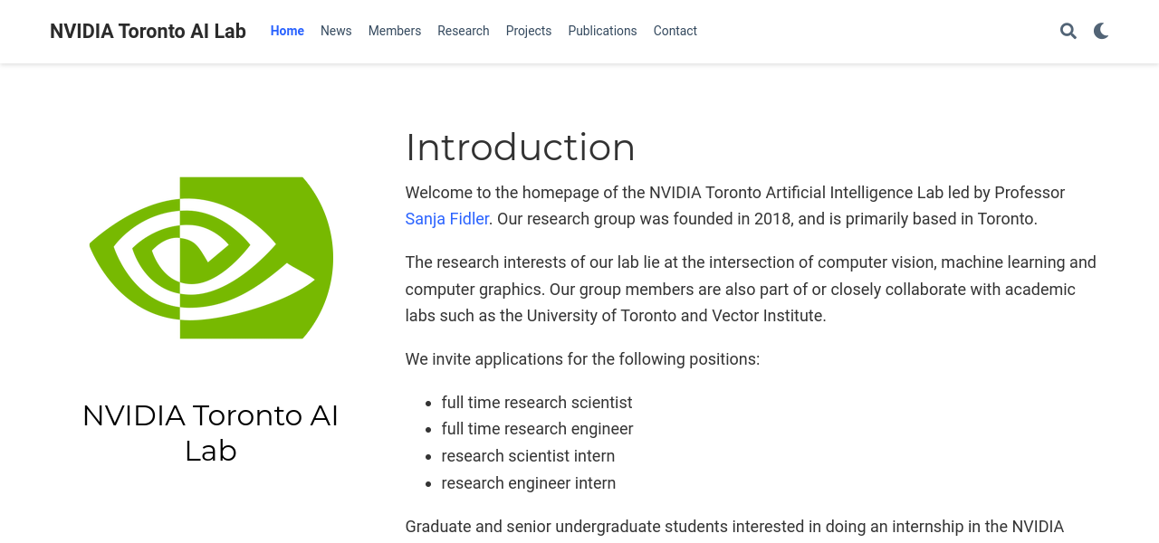View the Publications page

(x=602, y=31)
